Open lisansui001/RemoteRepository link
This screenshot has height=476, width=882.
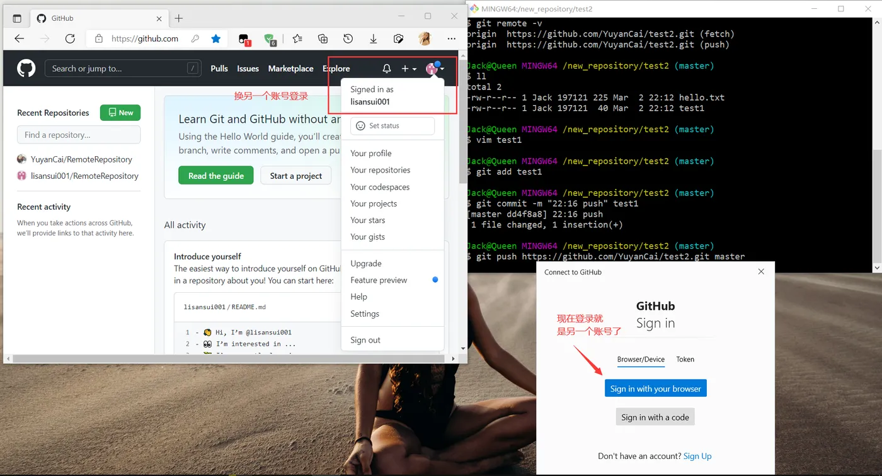pyautogui.click(x=84, y=176)
